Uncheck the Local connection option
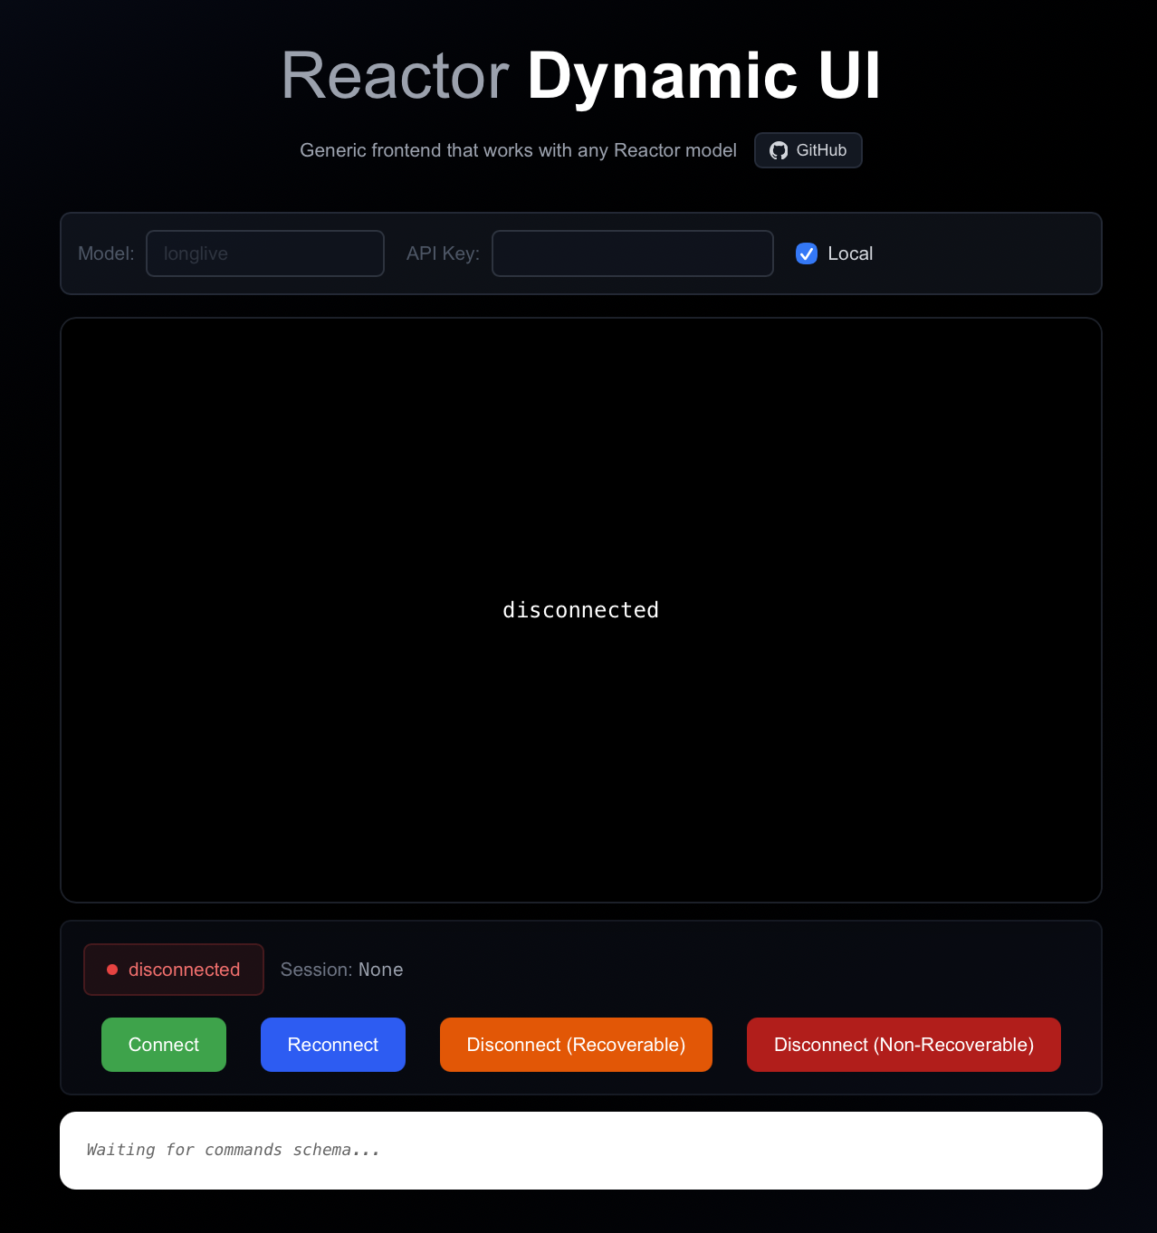Image resolution: width=1157 pixels, height=1233 pixels. click(806, 253)
